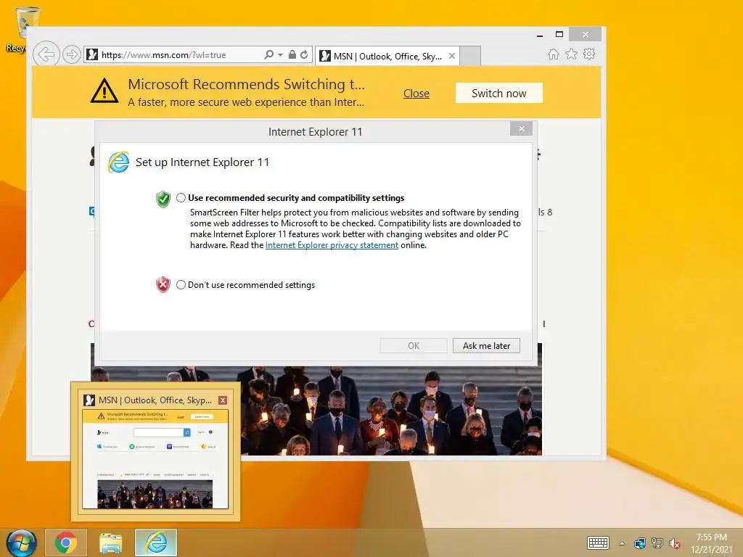The width and height of the screenshot is (743, 557).
Task: Click the Switch now button
Action: pyautogui.click(x=499, y=93)
